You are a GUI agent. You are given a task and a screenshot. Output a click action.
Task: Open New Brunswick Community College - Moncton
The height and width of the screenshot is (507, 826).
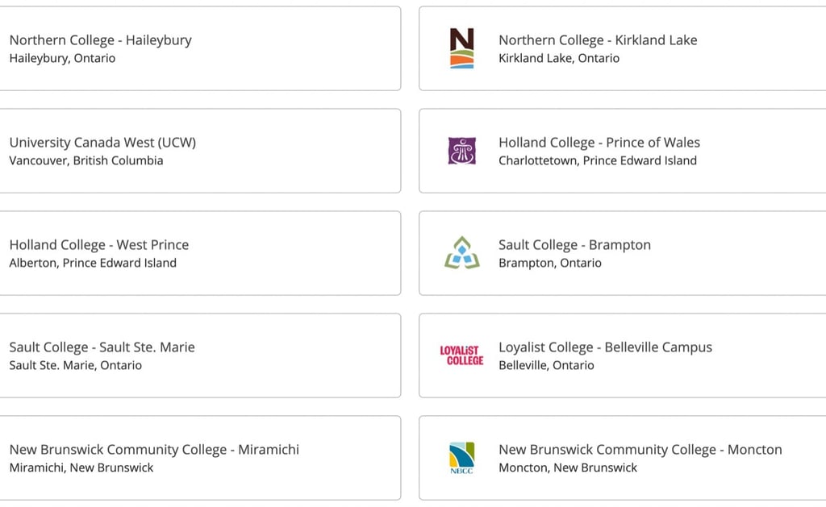coord(622,458)
